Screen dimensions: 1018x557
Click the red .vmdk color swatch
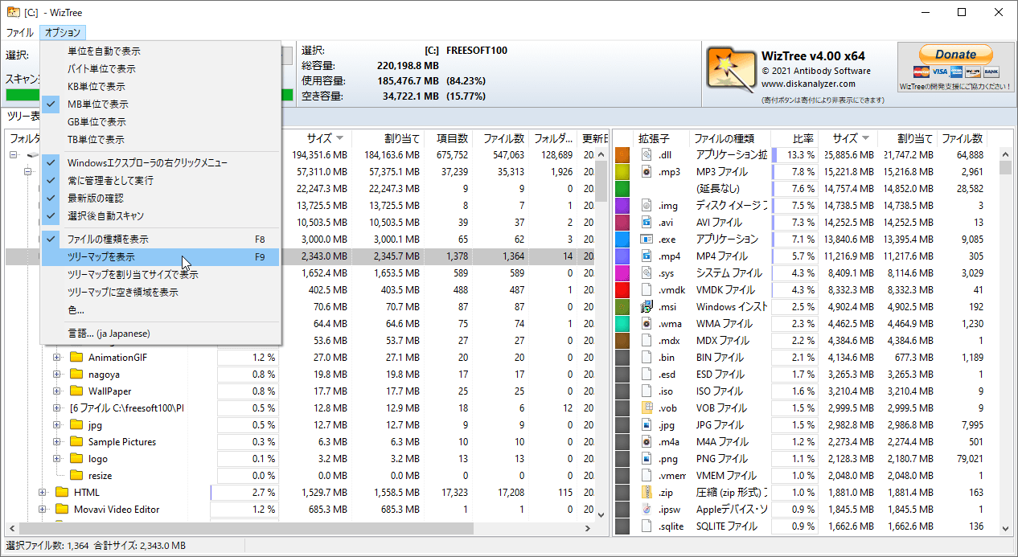tap(622, 289)
